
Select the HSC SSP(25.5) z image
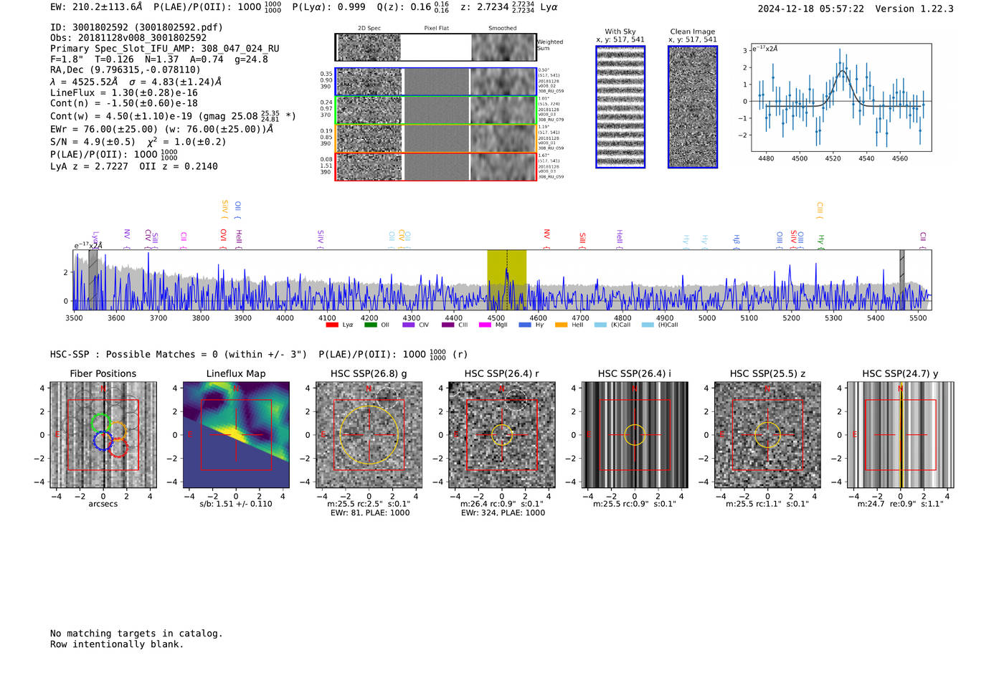[767, 435]
